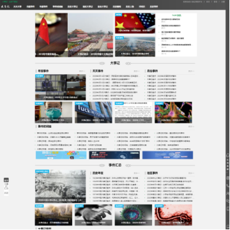Open the 更多 link beside 月份事件
Image resolution: width=230 pixels, height=230 pixels.
[x=191, y=71]
